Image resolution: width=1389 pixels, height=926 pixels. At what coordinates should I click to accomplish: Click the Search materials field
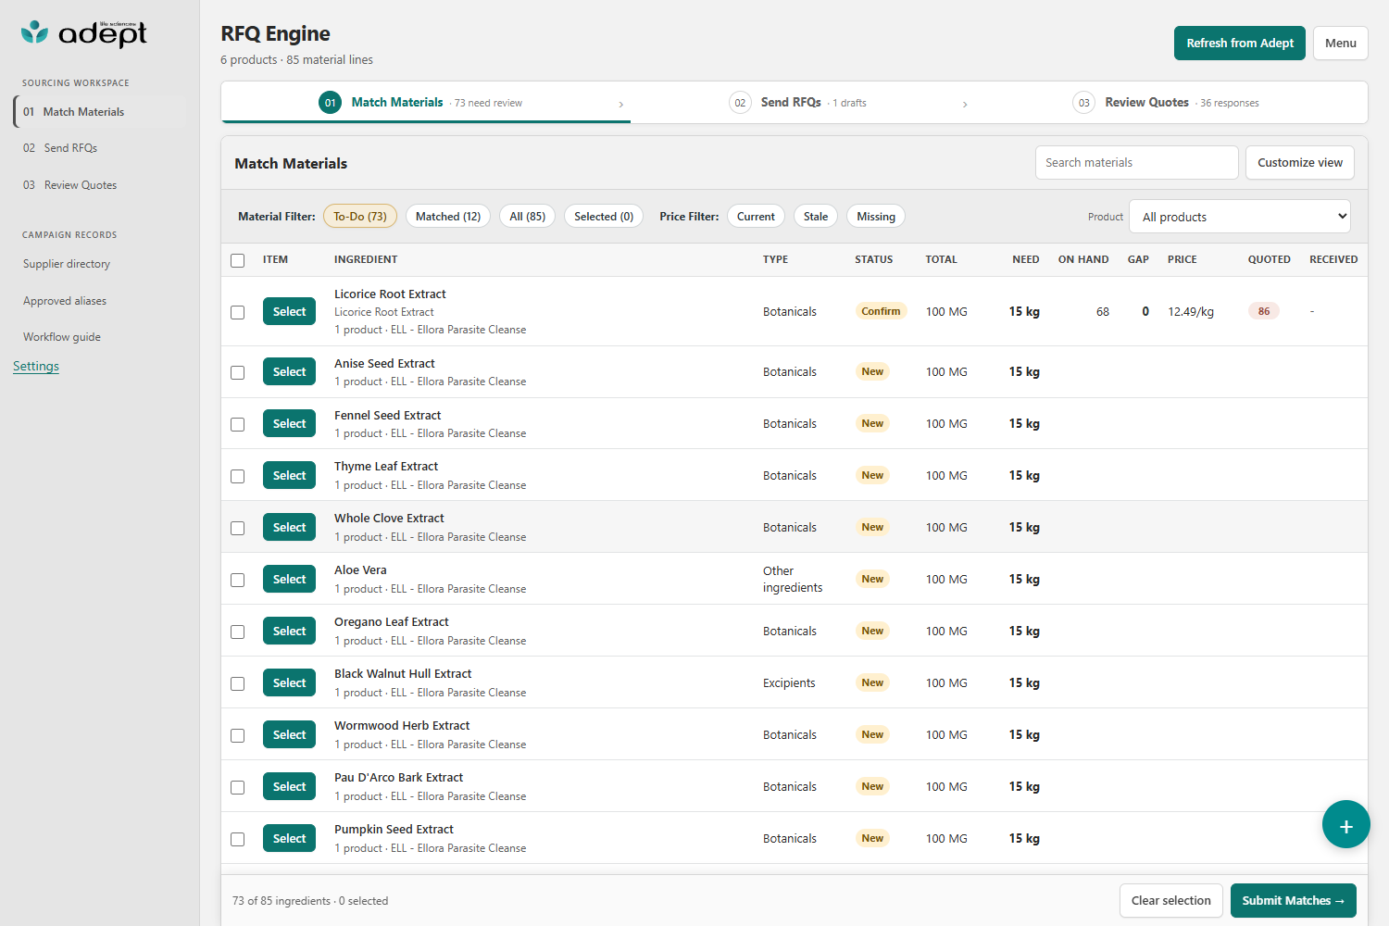pyautogui.click(x=1136, y=162)
